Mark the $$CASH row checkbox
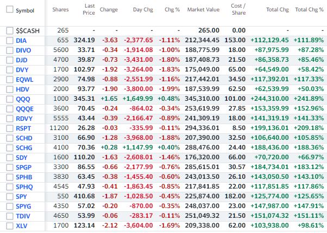The height and width of the screenshot is (233, 327). (10, 30)
